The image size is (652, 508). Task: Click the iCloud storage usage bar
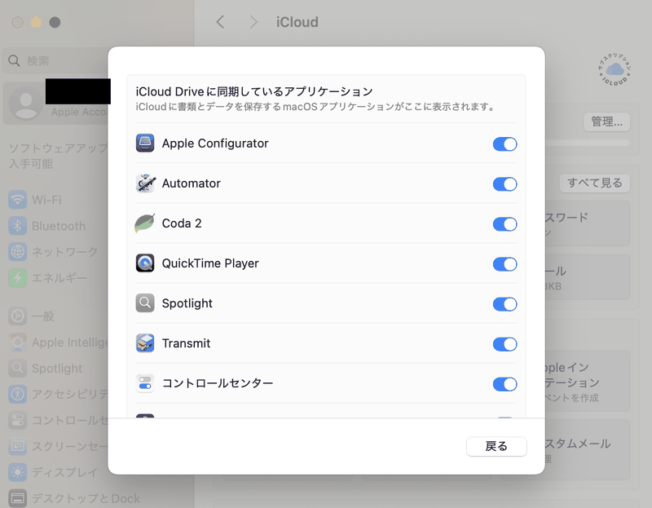tap(588, 144)
